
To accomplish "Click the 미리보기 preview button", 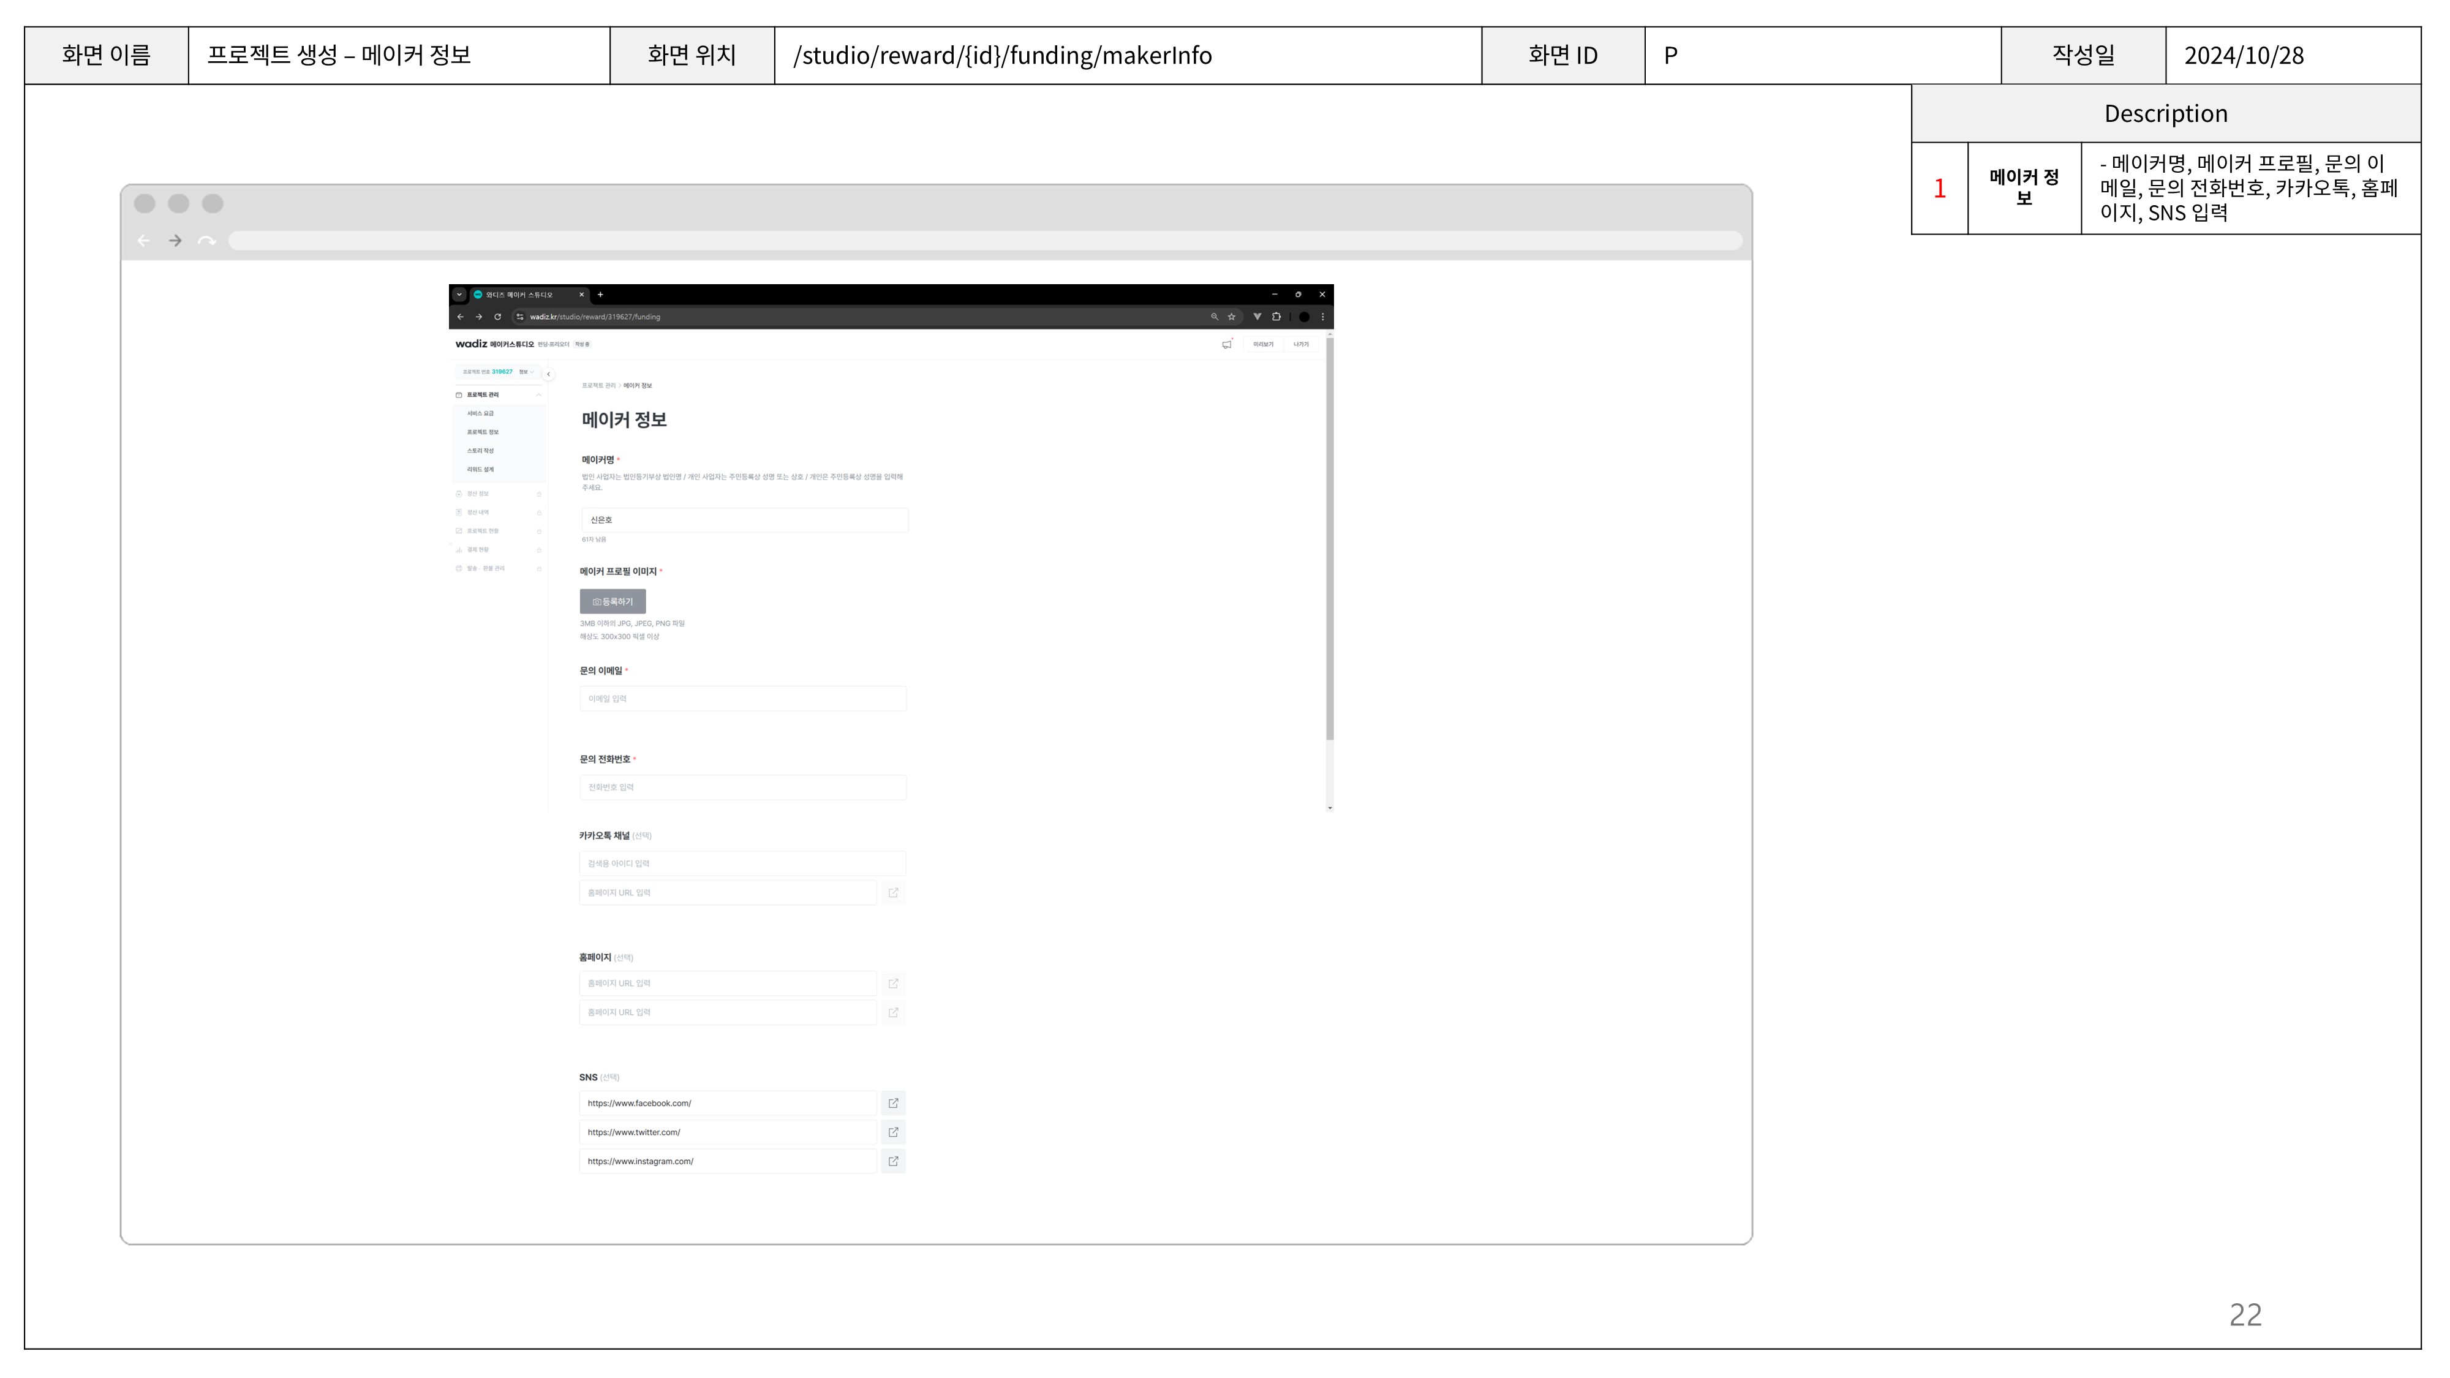I will point(1263,344).
